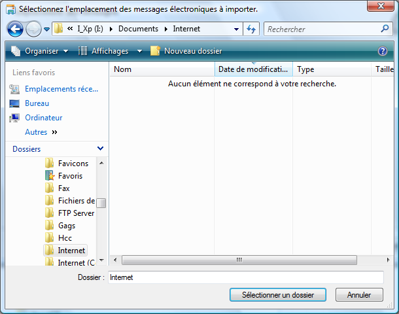This screenshot has height=314, width=399.
Task: Select the FTP Server folder in tree
Action: pos(76,213)
